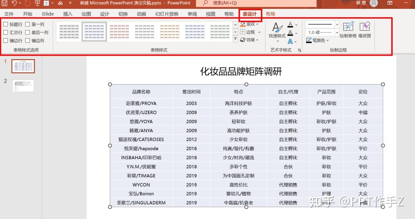Image resolution: width=415 pixels, height=219 pixels.
Task: Open text outline dropdown arrow
Action: click(296, 33)
